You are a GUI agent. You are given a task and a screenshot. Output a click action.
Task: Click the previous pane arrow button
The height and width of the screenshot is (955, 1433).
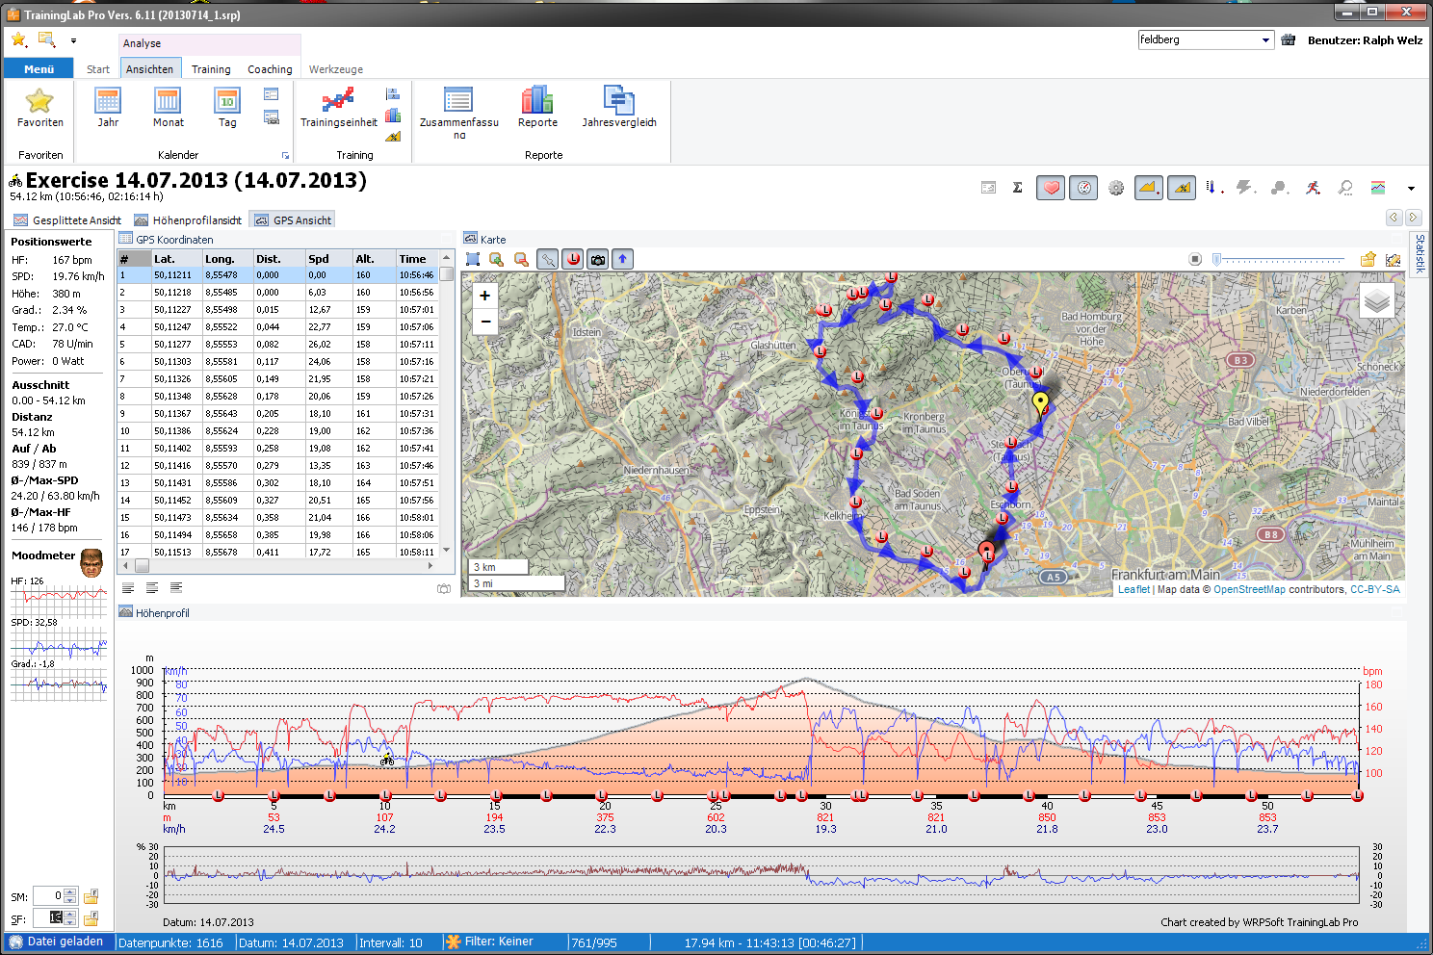point(1394,218)
